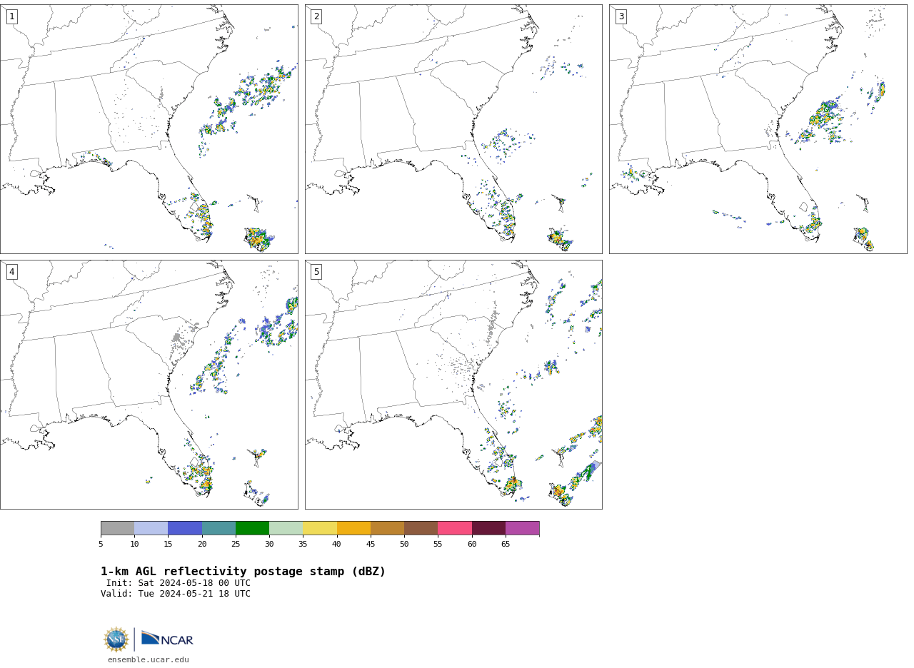Open ensemble member 5 reflectivity map
This screenshot has width=914, height=668.
pyautogui.click(x=453, y=385)
